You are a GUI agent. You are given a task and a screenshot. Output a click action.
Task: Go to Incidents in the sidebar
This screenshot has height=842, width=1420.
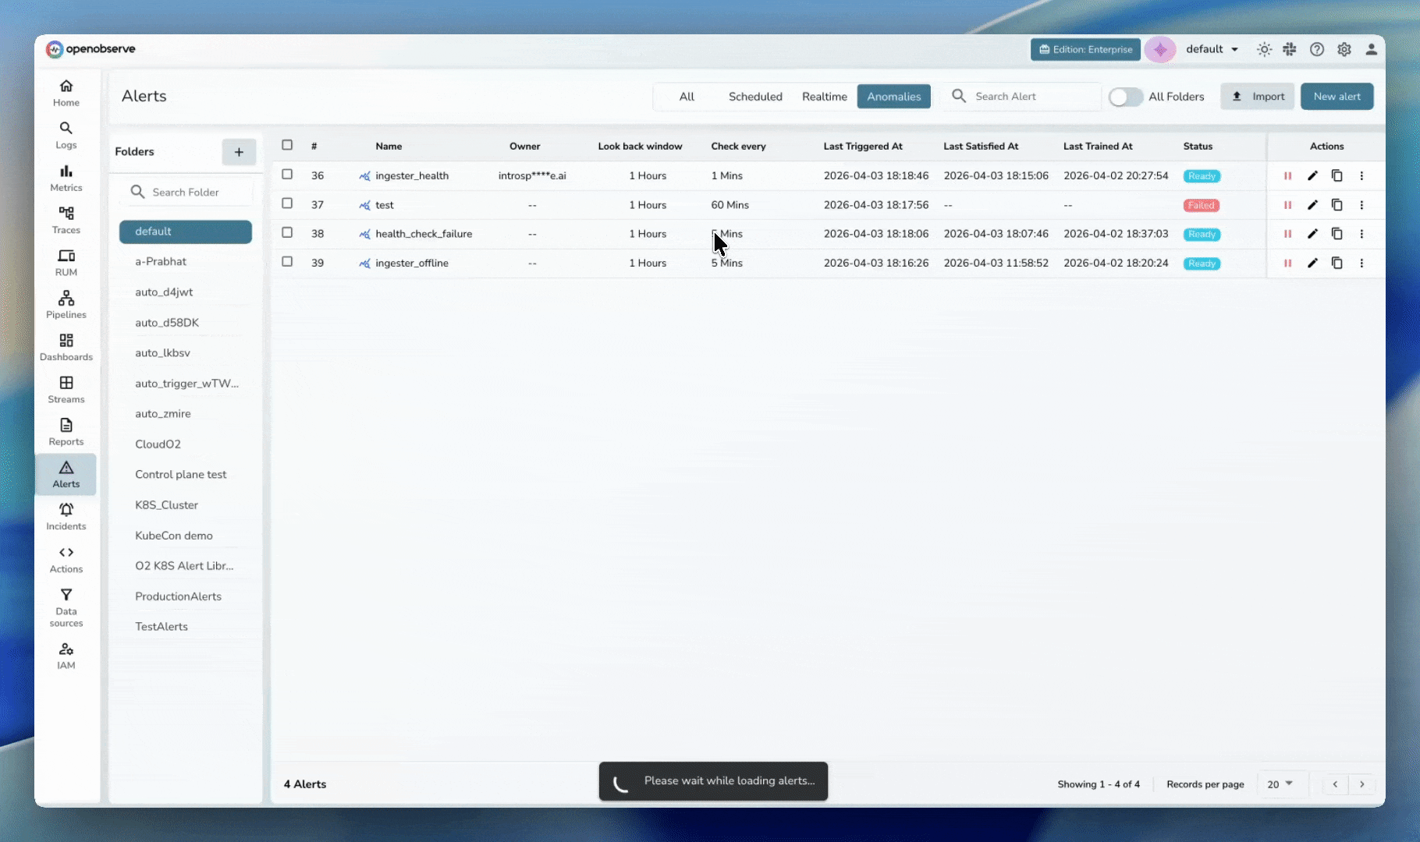[66, 516]
